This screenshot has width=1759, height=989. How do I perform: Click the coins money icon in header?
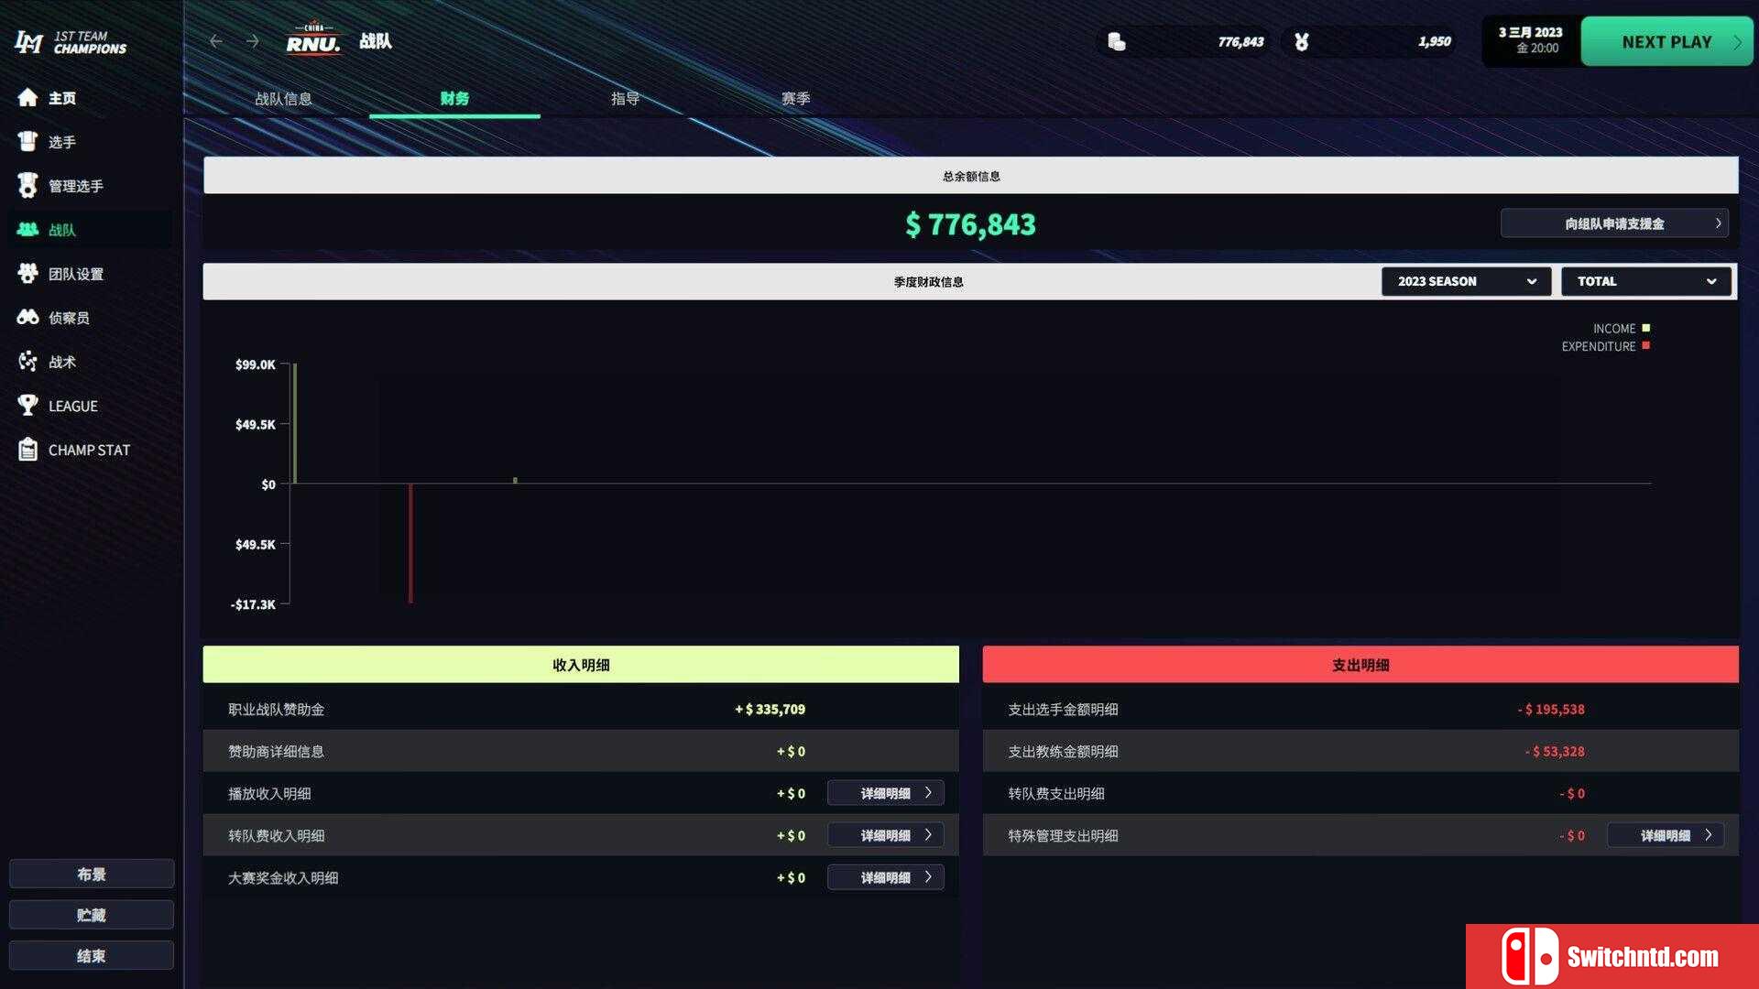[x=1116, y=41]
